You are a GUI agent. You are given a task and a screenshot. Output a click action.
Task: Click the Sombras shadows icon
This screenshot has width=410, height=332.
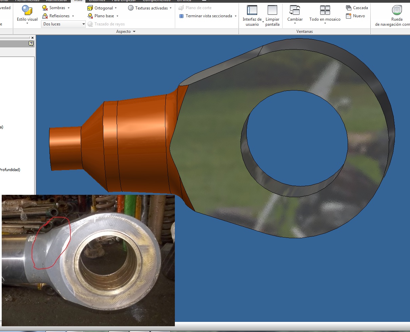tap(45, 8)
